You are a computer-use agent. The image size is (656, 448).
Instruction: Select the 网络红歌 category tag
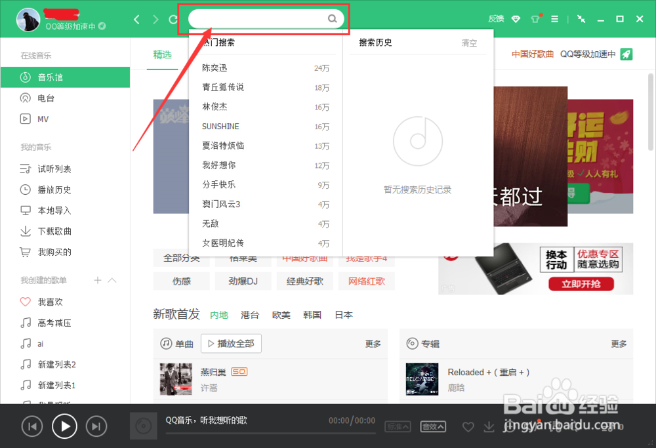click(367, 281)
